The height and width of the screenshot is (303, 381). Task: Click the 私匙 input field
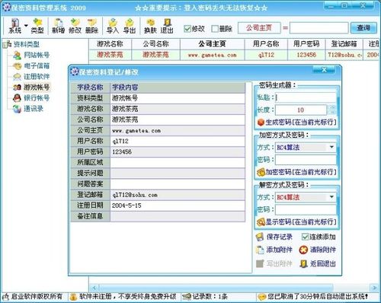[306, 97]
